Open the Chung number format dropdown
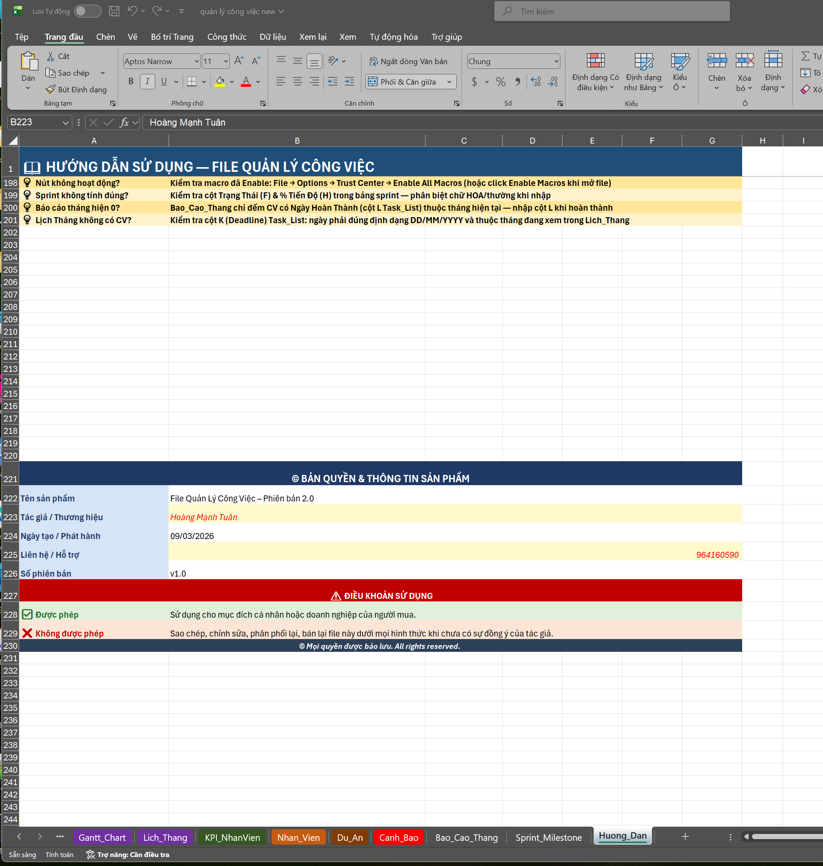 556,62
